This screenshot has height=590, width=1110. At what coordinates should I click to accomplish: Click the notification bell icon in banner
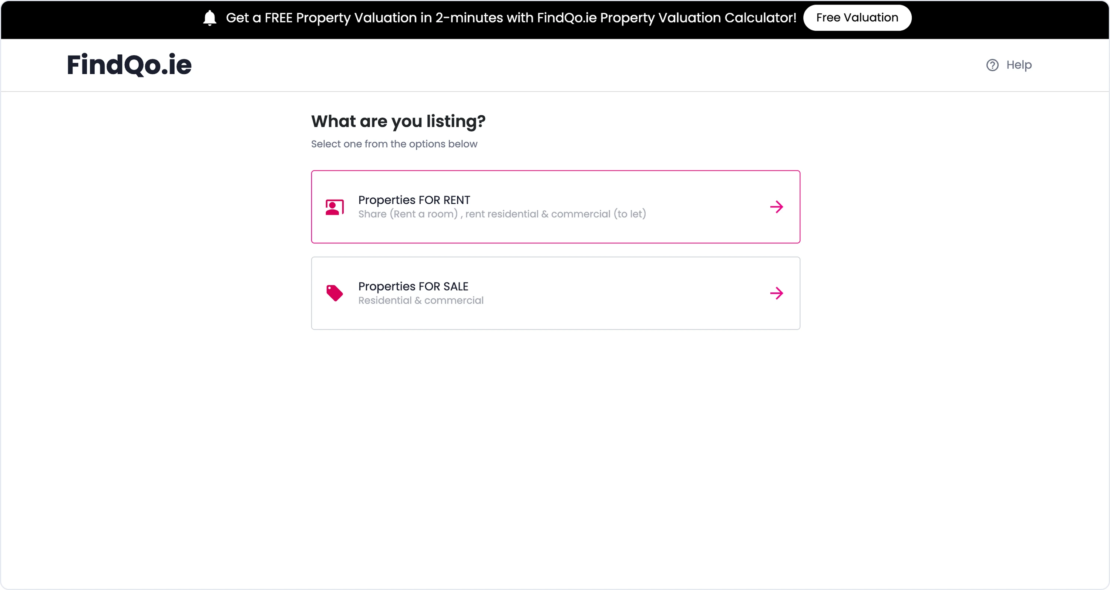pyautogui.click(x=210, y=18)
